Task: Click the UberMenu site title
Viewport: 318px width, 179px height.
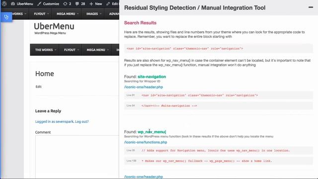Action: coord(54,26)
